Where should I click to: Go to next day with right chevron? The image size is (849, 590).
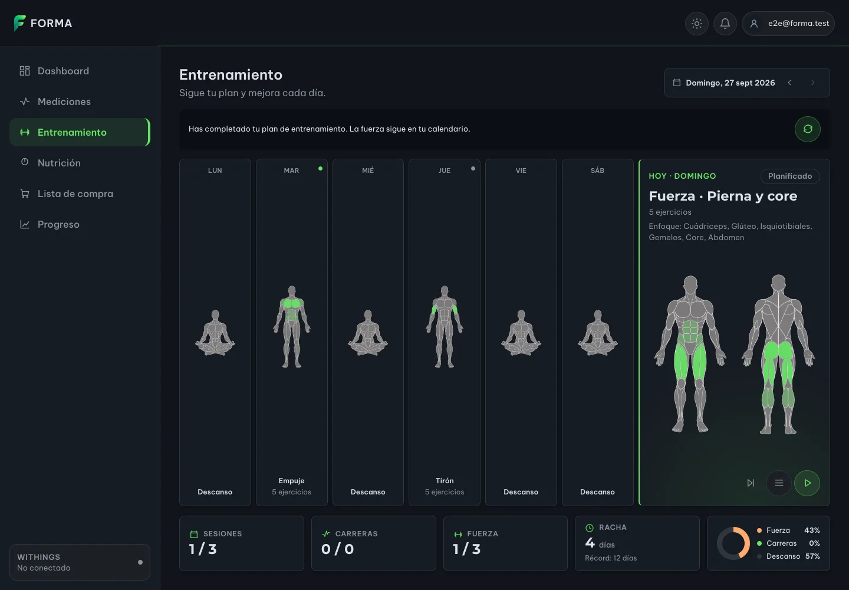tap(813, 83)
